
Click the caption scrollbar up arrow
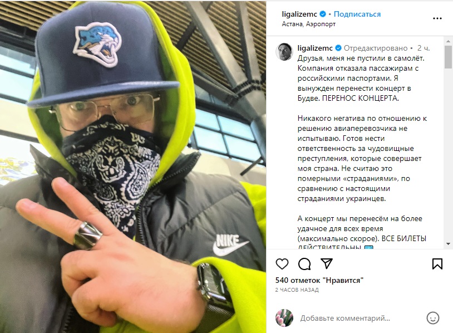pyautogui.click(x=448, y=41)
